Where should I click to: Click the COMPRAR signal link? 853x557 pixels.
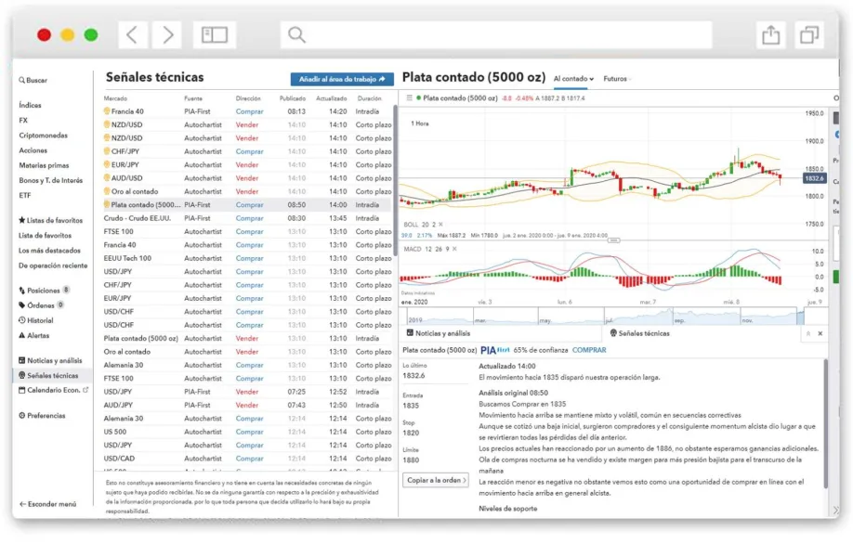point(588,351)
